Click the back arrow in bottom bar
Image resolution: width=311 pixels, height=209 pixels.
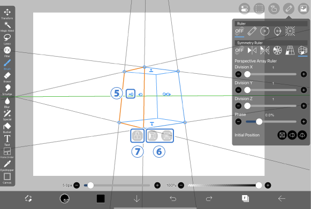coord(282,198)
